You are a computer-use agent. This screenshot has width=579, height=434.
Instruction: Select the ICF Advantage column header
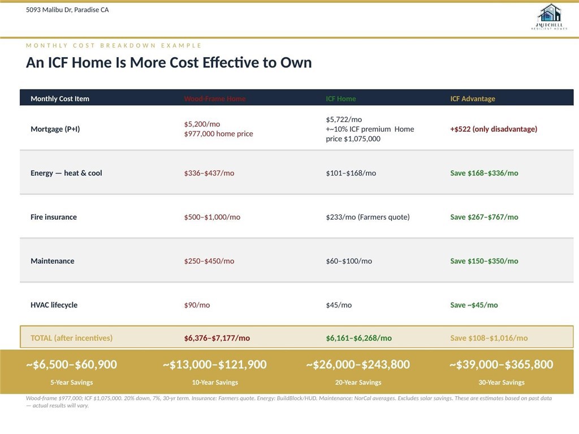(472, 99)
